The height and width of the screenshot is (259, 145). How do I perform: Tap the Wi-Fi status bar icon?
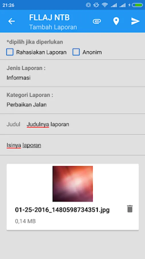point(105,5)
